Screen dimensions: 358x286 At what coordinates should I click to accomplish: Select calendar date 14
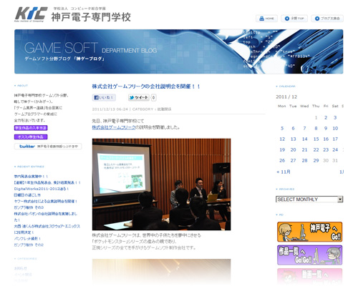304,139
